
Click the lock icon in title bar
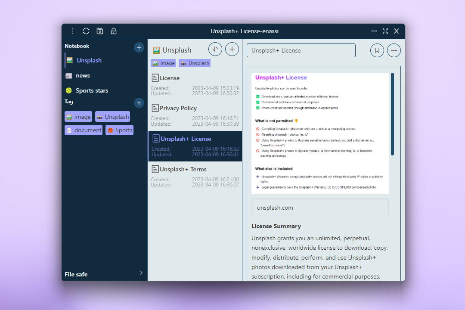(114, 31)
